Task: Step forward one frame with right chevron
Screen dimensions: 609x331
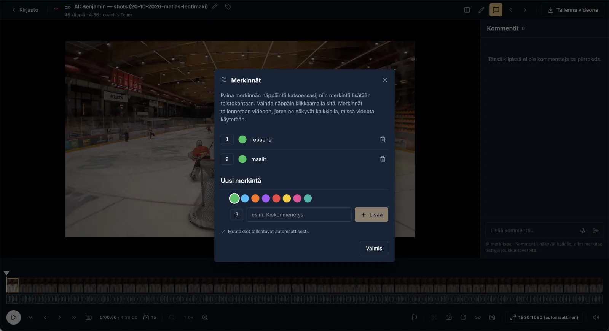Action: coord(60,317)
